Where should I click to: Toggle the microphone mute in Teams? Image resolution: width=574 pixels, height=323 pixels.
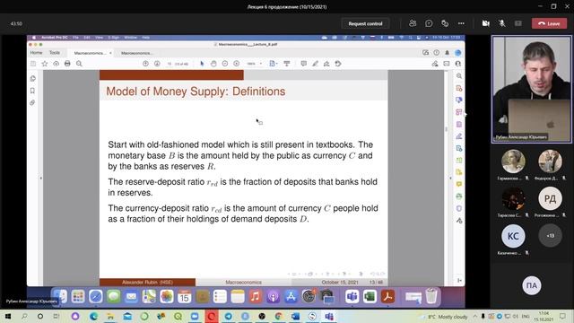502,23
